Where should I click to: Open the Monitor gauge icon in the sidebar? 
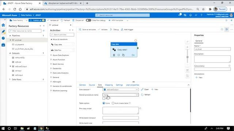(x=3, y=38)
